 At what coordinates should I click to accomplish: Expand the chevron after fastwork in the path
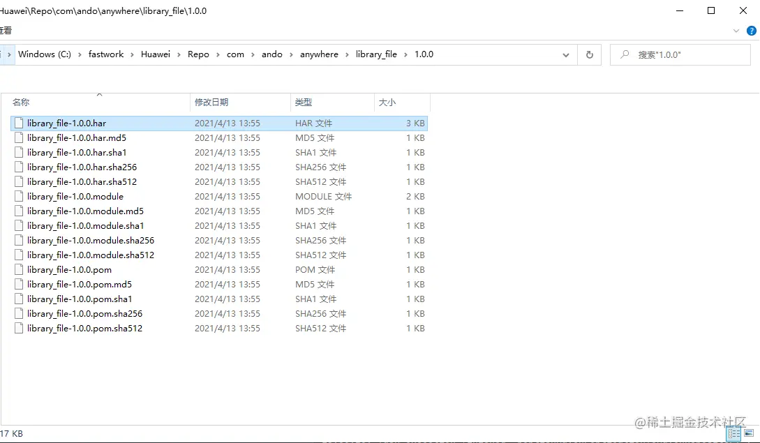coord(132,55)
